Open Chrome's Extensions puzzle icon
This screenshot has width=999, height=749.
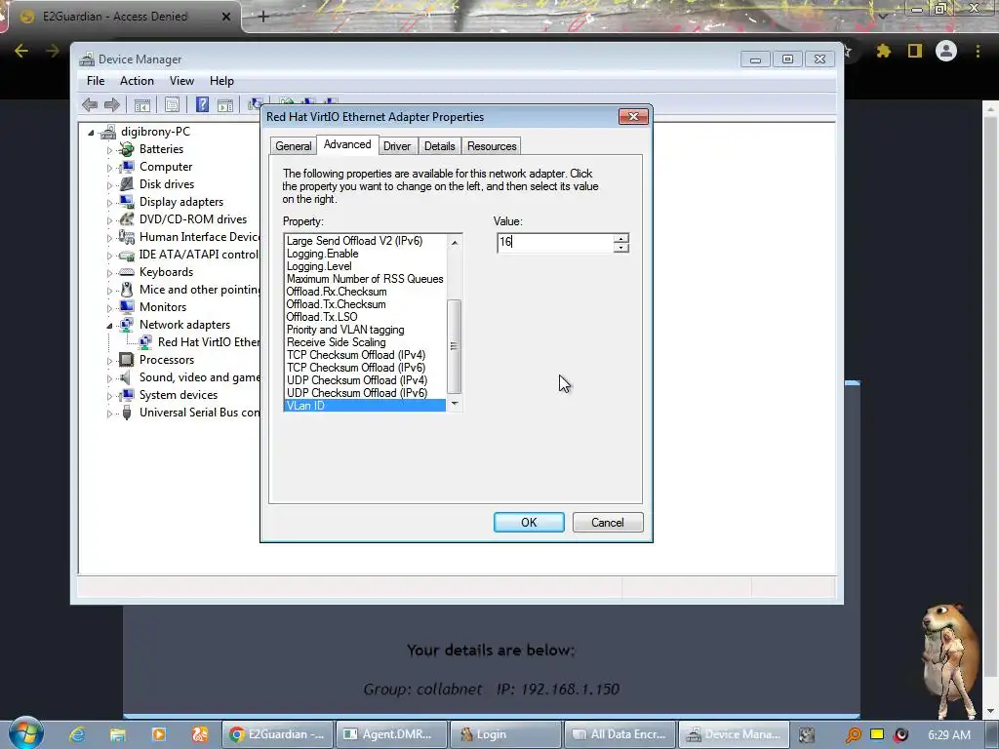coord(883,51)
